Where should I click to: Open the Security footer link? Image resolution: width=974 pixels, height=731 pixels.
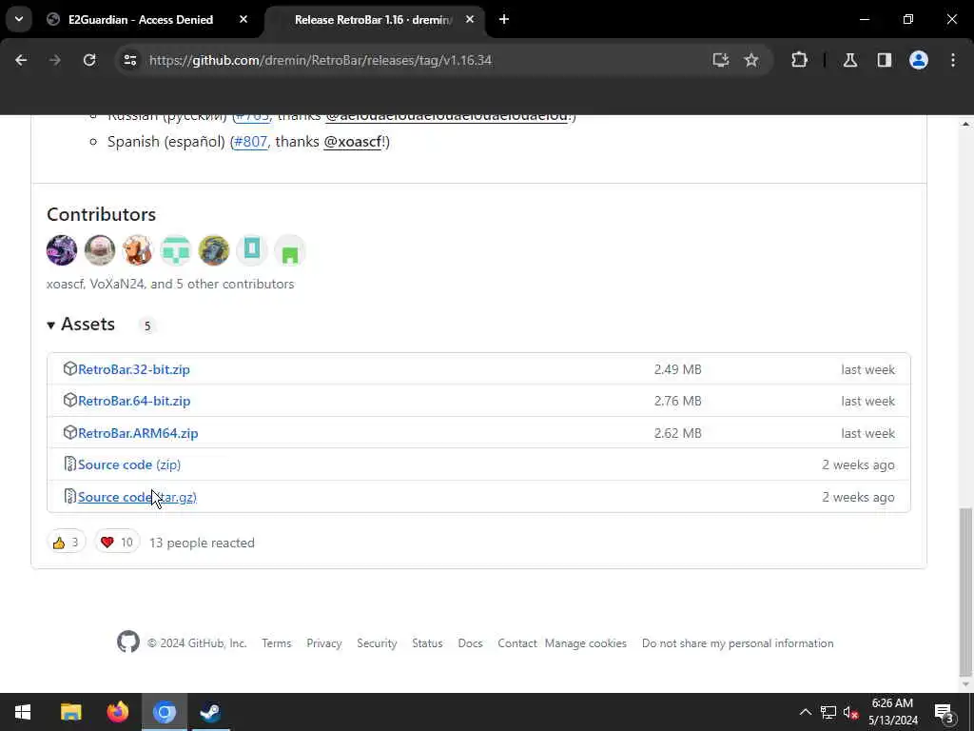(x=377, y=643)
